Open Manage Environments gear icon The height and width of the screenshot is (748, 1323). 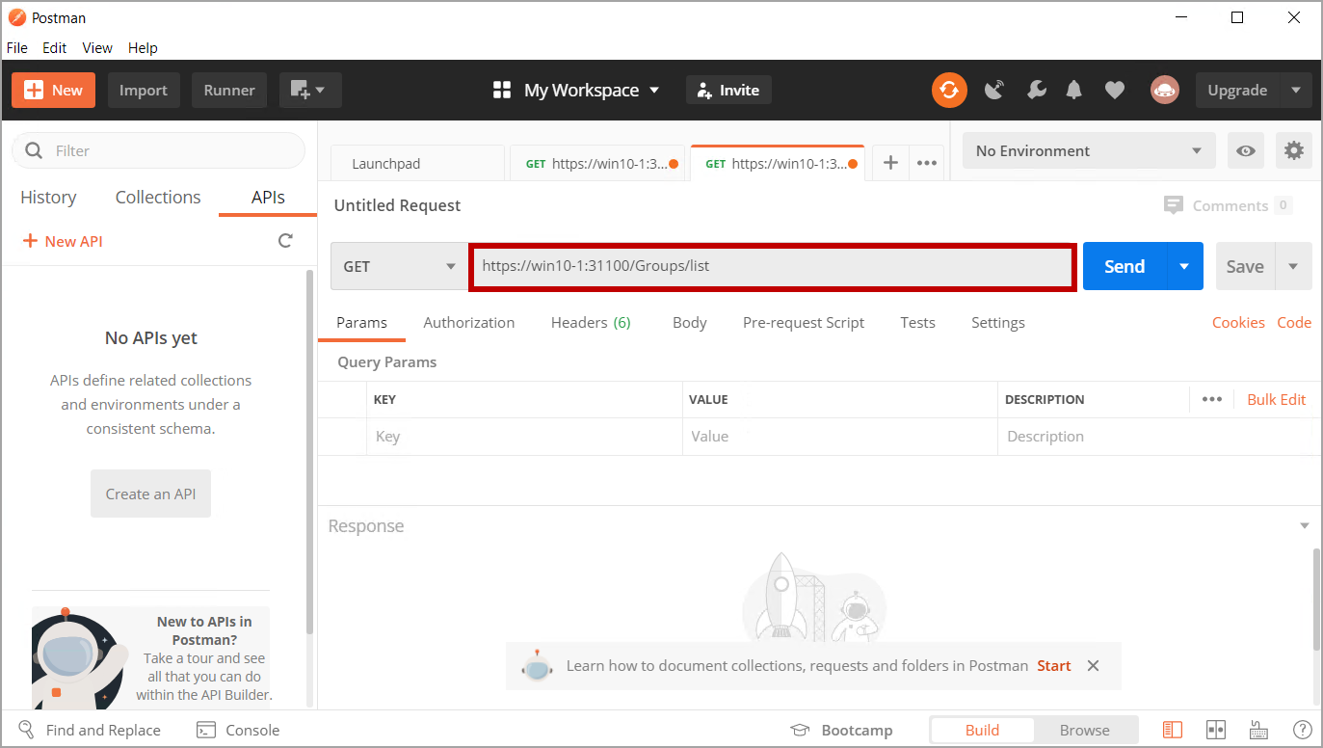tap(1293, 150)
